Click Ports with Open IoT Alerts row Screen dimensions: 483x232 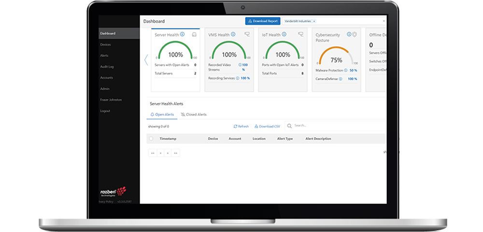tap(283, 65)
